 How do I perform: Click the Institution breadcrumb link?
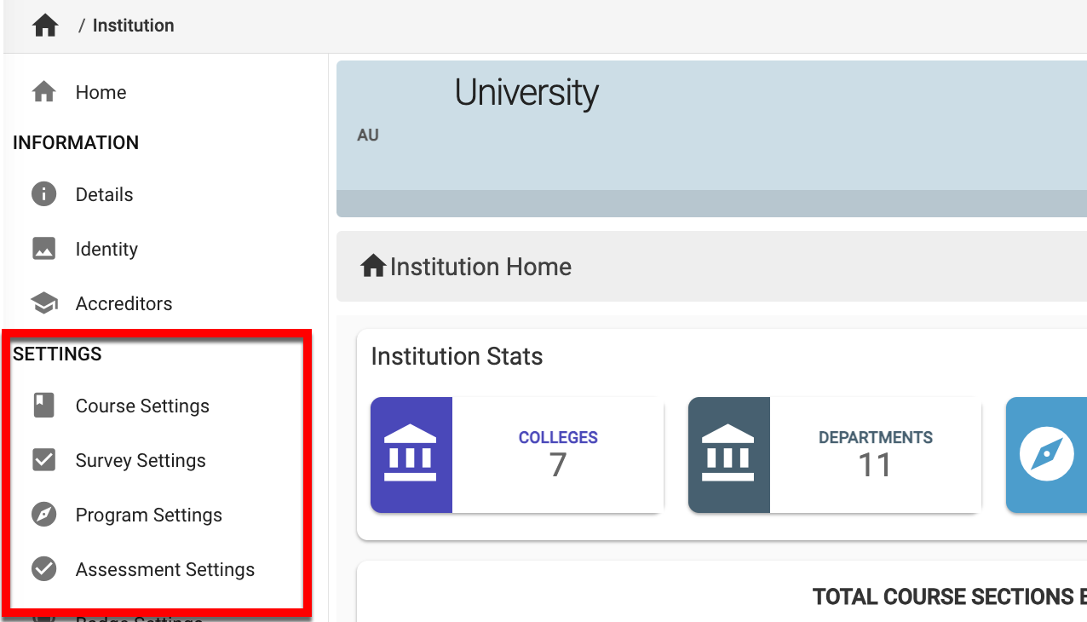[133, 26]
